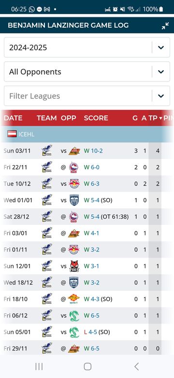
Task: Open the 2024-2025 season dropdown
Action: point(87,47)
